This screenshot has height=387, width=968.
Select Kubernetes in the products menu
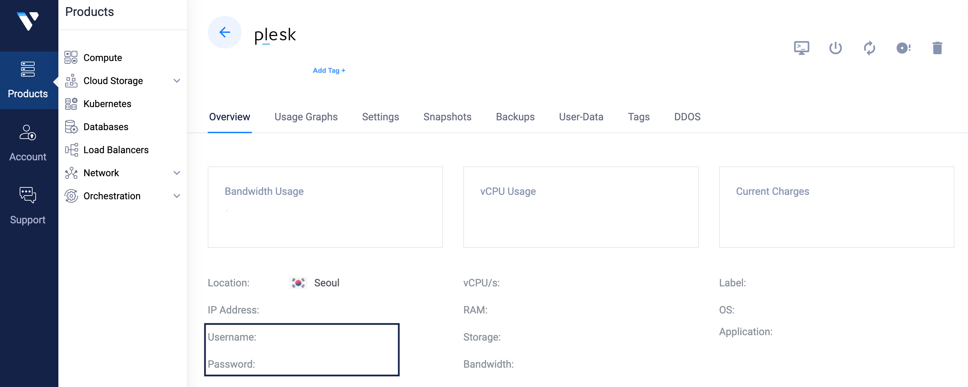[107, 104]
